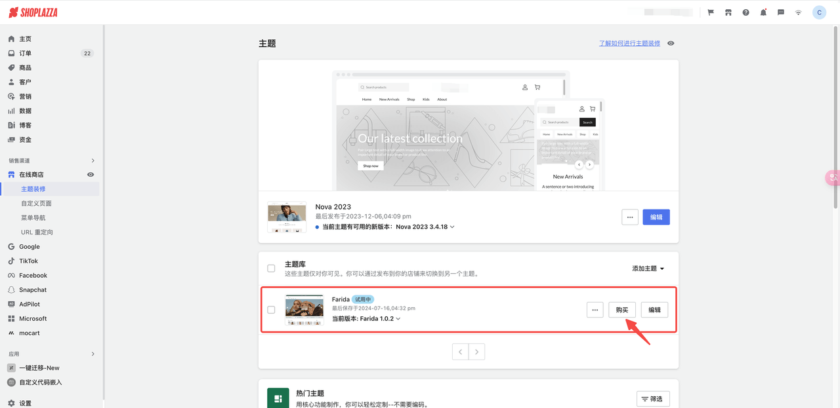Click the flag icon in header
The width and height of the screenshot is (840, 408).
click(x=711, y=12)
